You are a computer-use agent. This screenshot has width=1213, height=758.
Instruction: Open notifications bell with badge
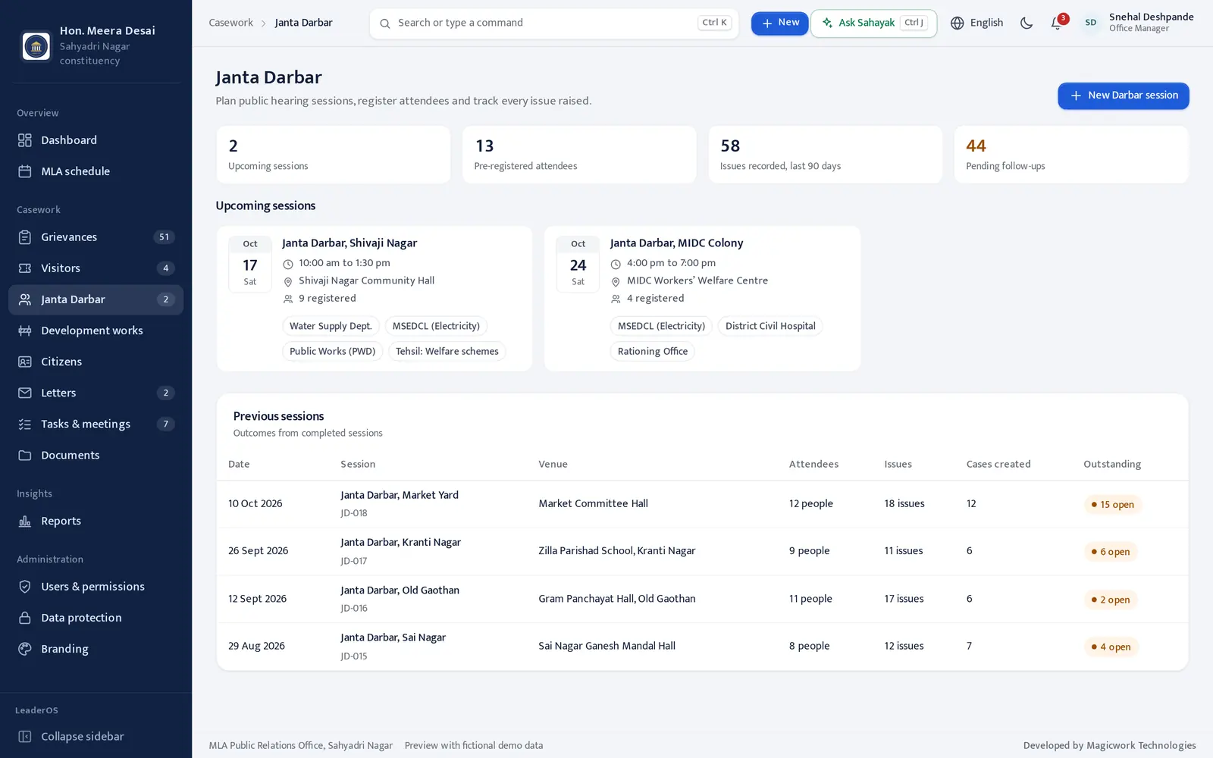point(1057,23)
